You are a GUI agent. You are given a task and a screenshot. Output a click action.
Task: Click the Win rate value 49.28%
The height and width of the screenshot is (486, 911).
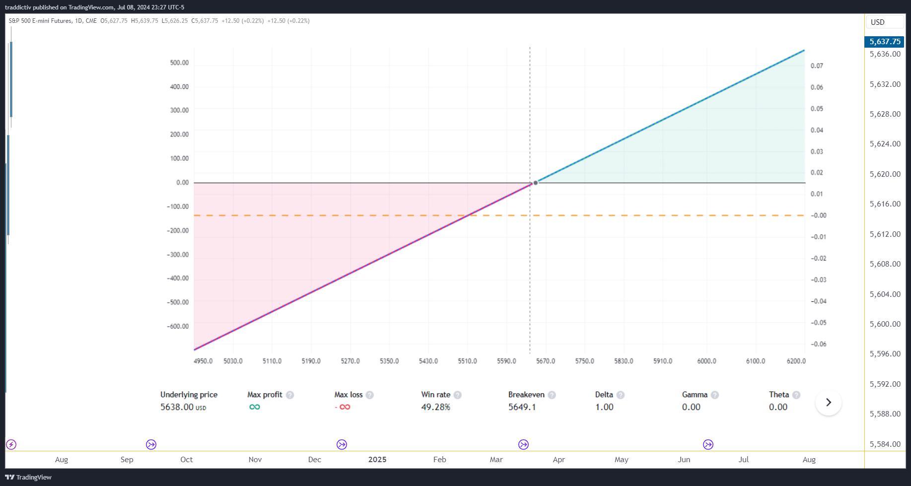click(435, 407)
